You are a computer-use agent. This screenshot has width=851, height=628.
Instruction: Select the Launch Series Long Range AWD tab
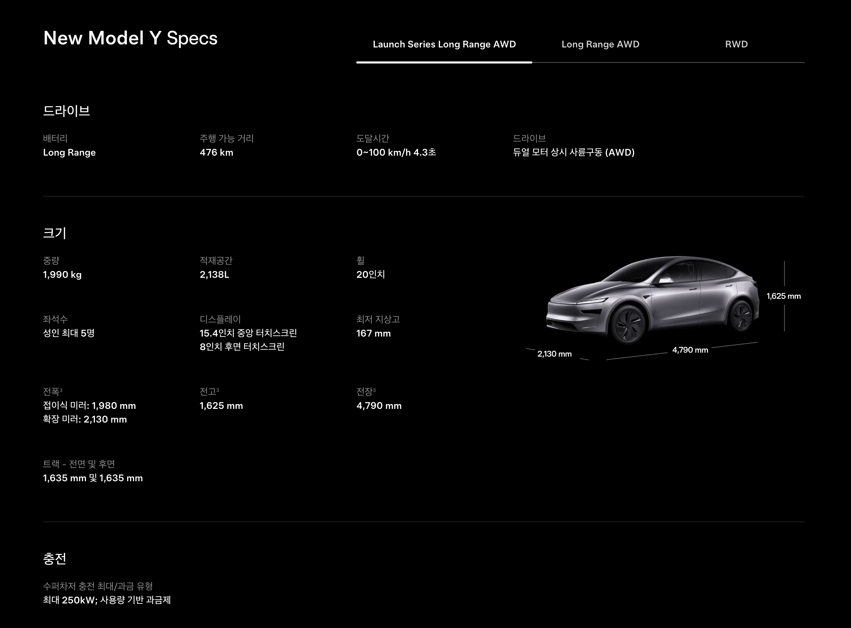tap(444, 44)
